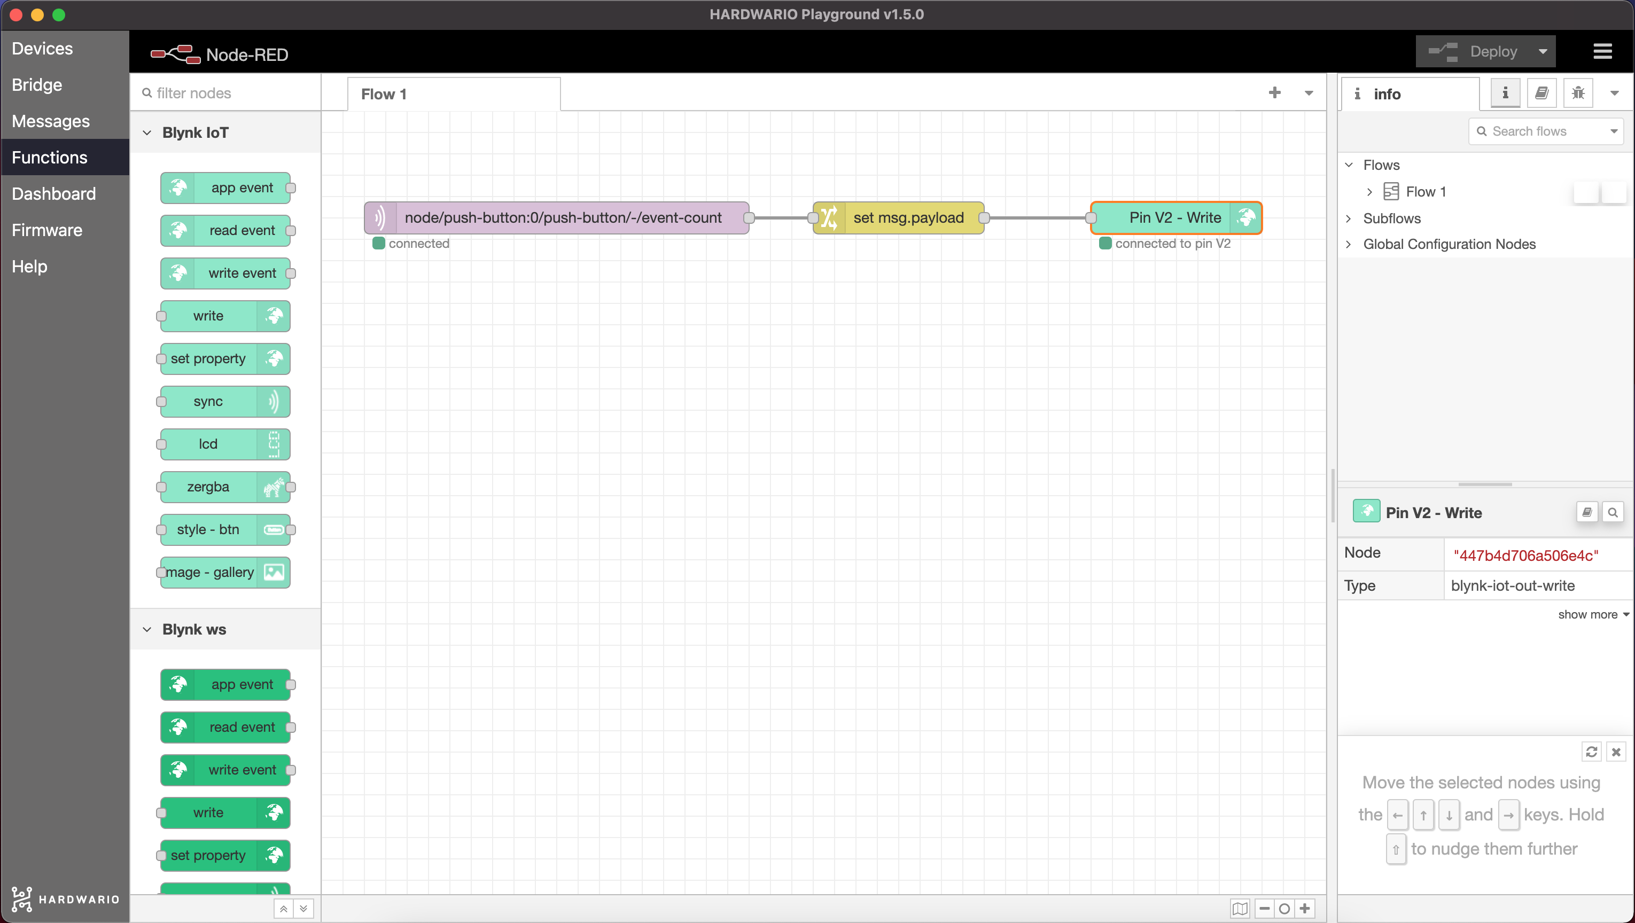
Task: Find Pin V2 - Write in workspace
Action: (x=1613, y=512)
